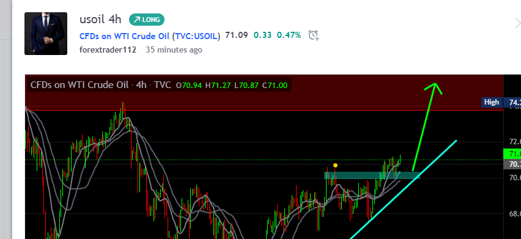The image size is (521, 239).
Task: Click the next-idea chevron at right edge
Action: (517, 23)
